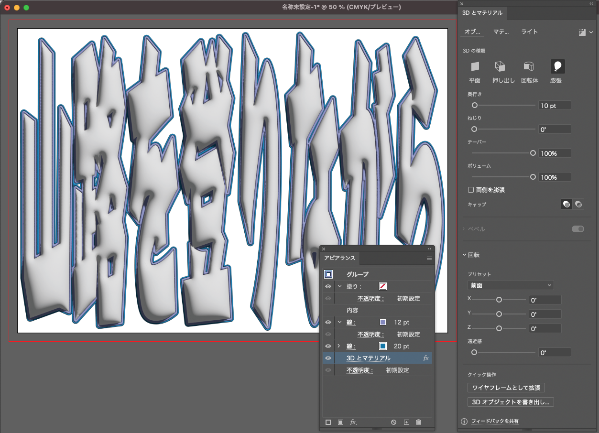Turn on the ベベル toggle switch
Viewport: 599px width, 433px height.
pyautogui.click(x=577, y=229)
